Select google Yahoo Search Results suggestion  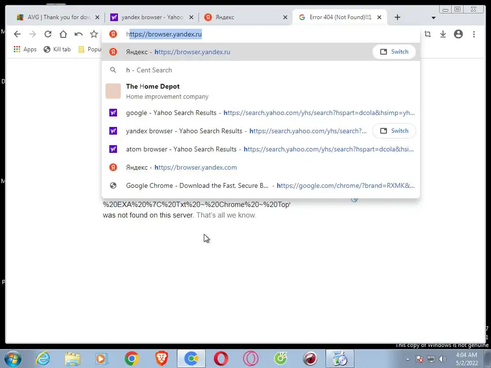tap(260, 113)
